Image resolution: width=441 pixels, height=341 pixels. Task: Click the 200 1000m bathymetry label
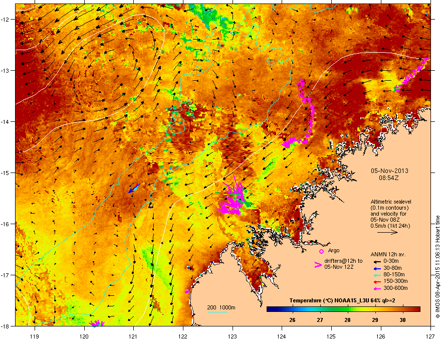click(221, 307)
